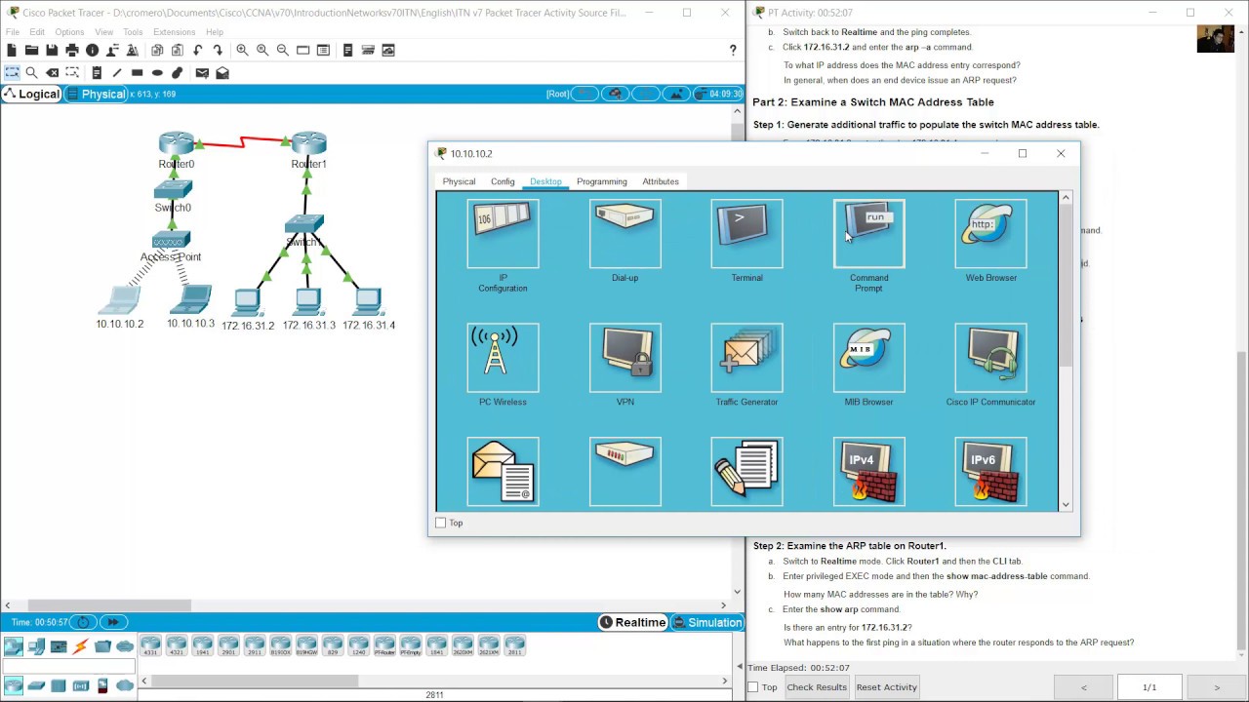Viewport: 1249px width, 702px height.
Task: Choose the Connections lightning category
Action: (x=80, y=645)
